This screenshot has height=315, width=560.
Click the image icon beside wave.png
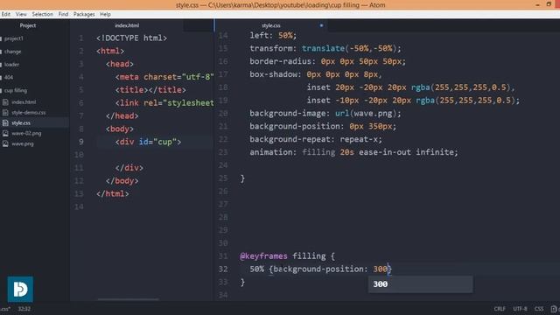5,143
